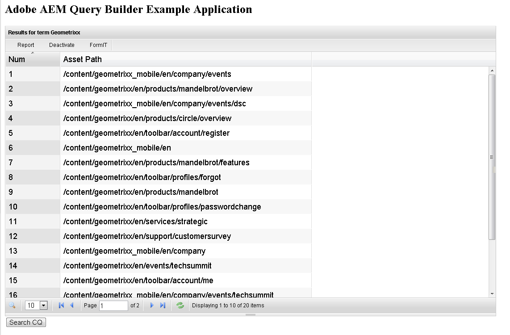Click the FormIT toolbar button
This screenshot has width=510, height=335.
pyautogui.click(x=98, y=45)
